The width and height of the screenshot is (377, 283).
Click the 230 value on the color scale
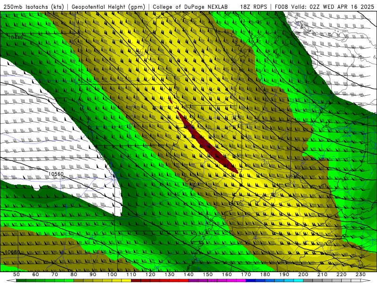tap(361, 275)
